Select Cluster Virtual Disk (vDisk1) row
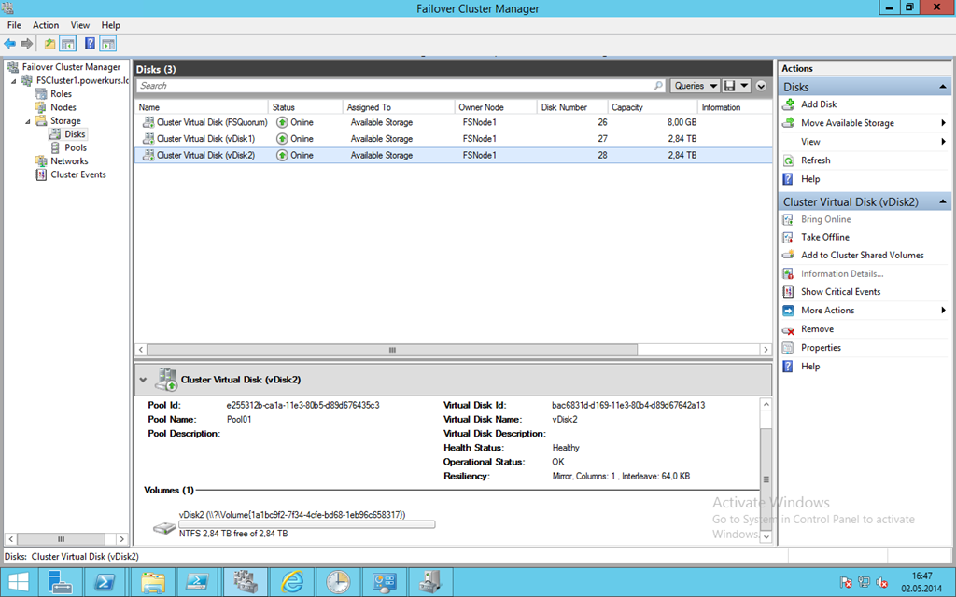Screen dimensions: 956x597 click(x=453, y=139)
